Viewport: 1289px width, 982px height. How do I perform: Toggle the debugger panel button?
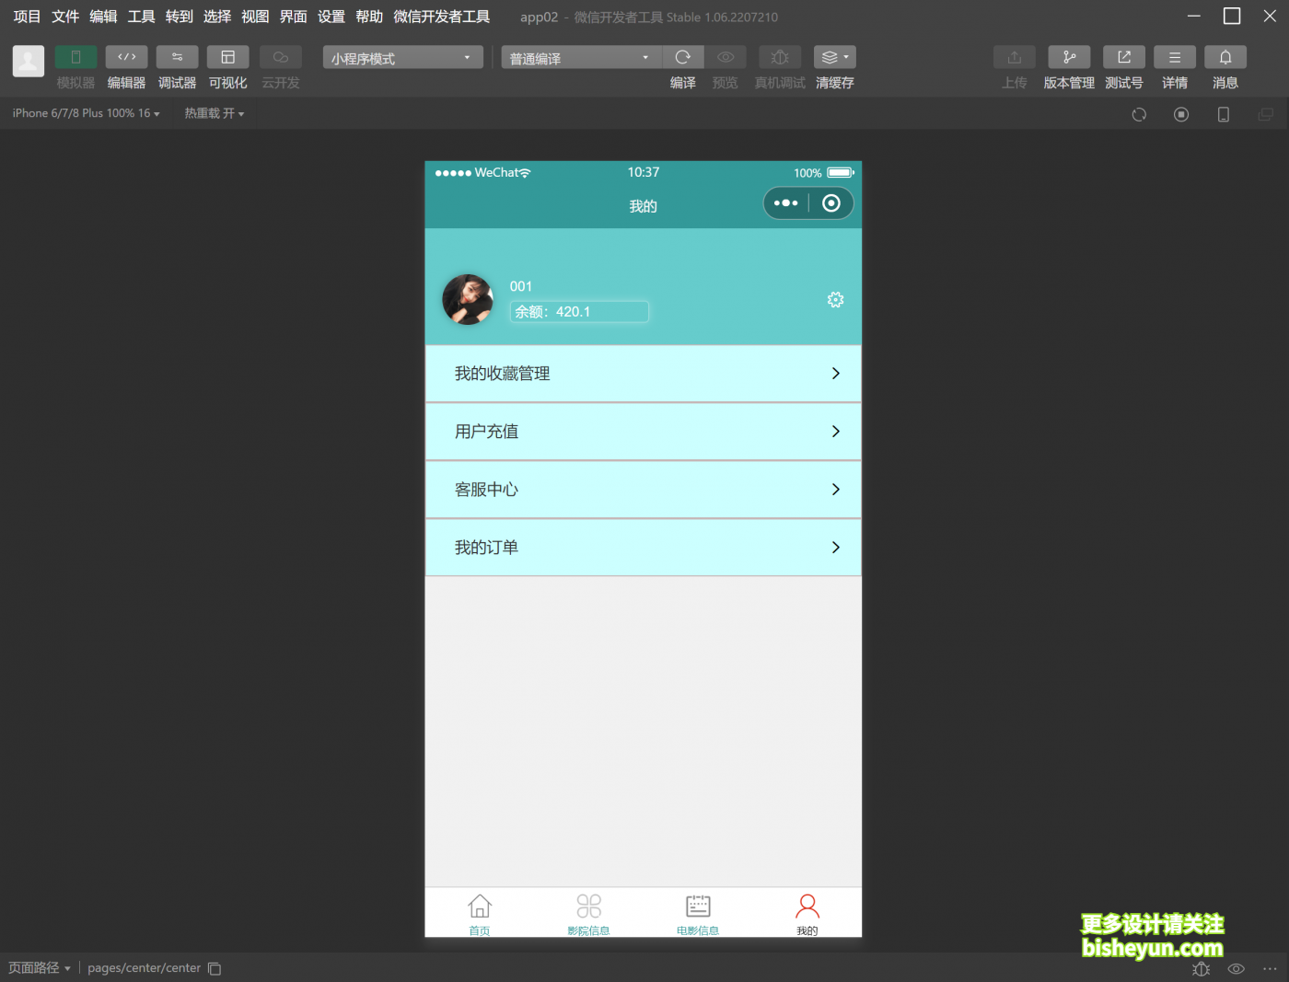pyautogui.click(x=177, y=57)
